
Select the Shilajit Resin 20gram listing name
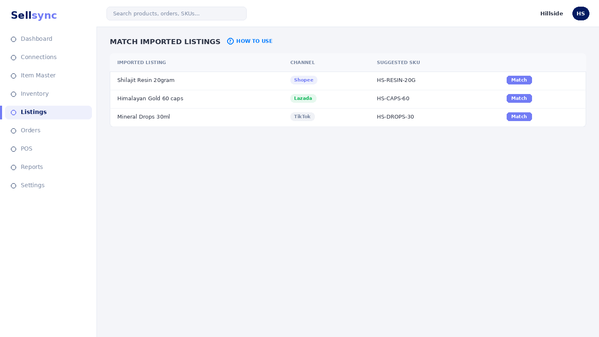[x=146, y=80]
